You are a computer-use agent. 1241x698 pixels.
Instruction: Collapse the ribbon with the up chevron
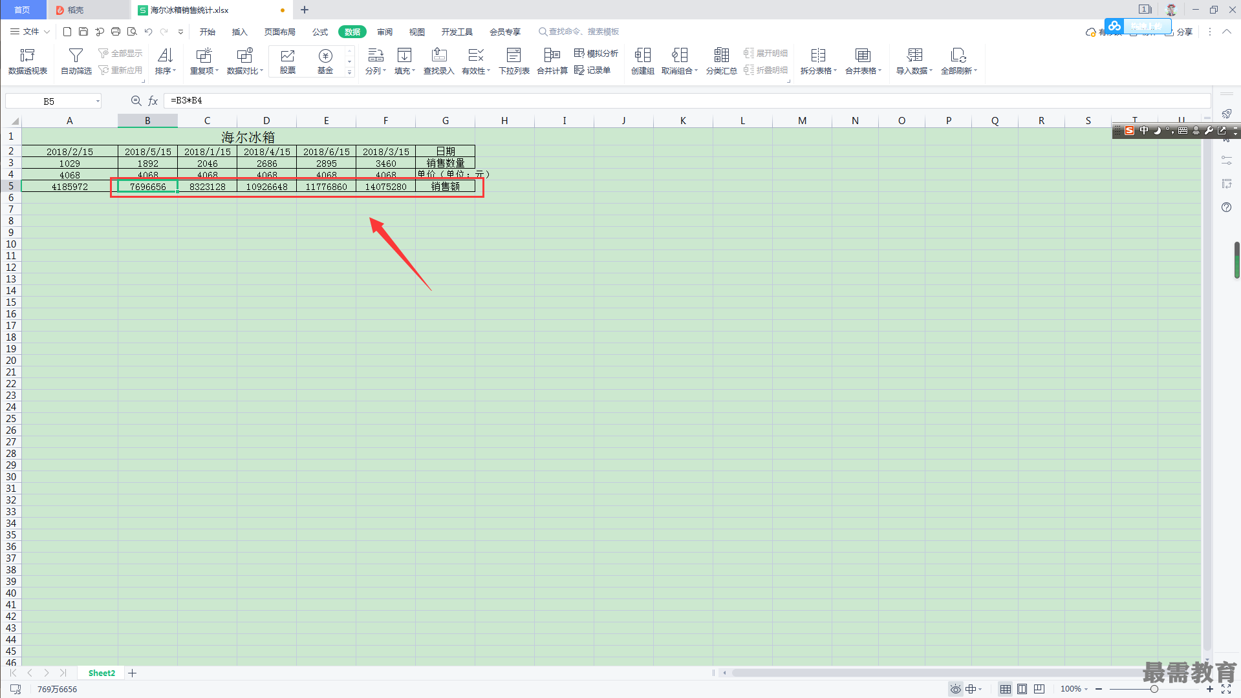click(x=1227, y=32)
